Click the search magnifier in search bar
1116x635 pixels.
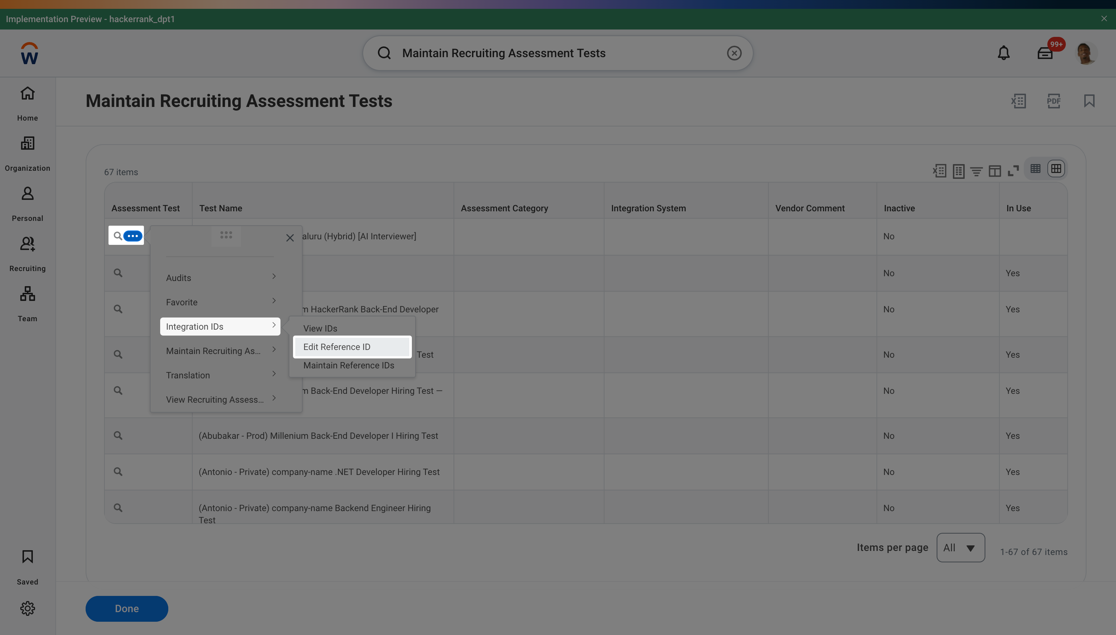384,53
